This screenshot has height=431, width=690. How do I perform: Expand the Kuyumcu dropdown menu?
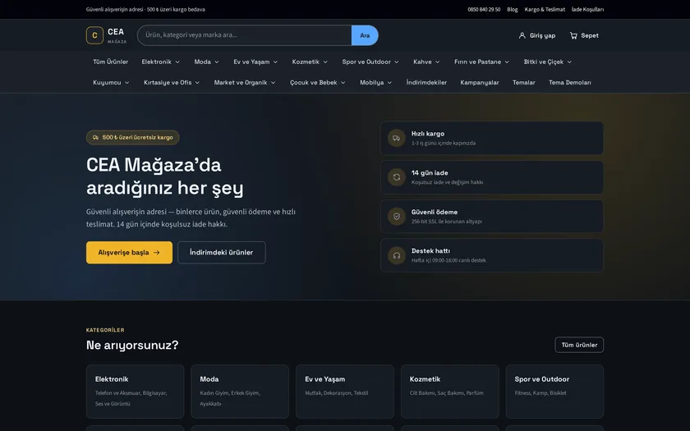click(x=111, y=83)
